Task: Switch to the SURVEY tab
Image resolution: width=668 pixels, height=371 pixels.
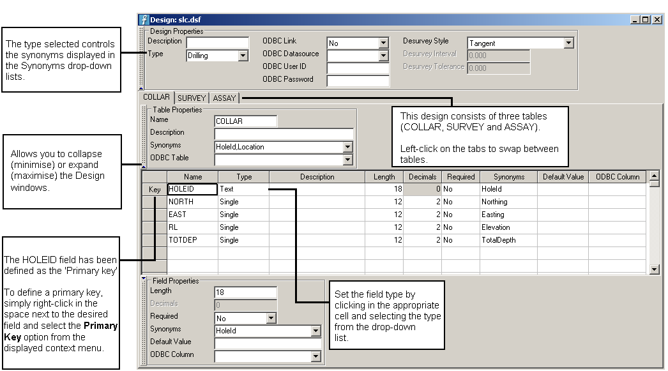Action: pyautogui.click(x=192, y=98)
